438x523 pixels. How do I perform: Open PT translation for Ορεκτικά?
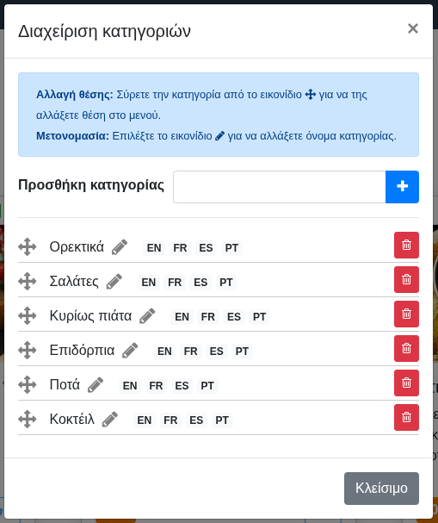231,248
